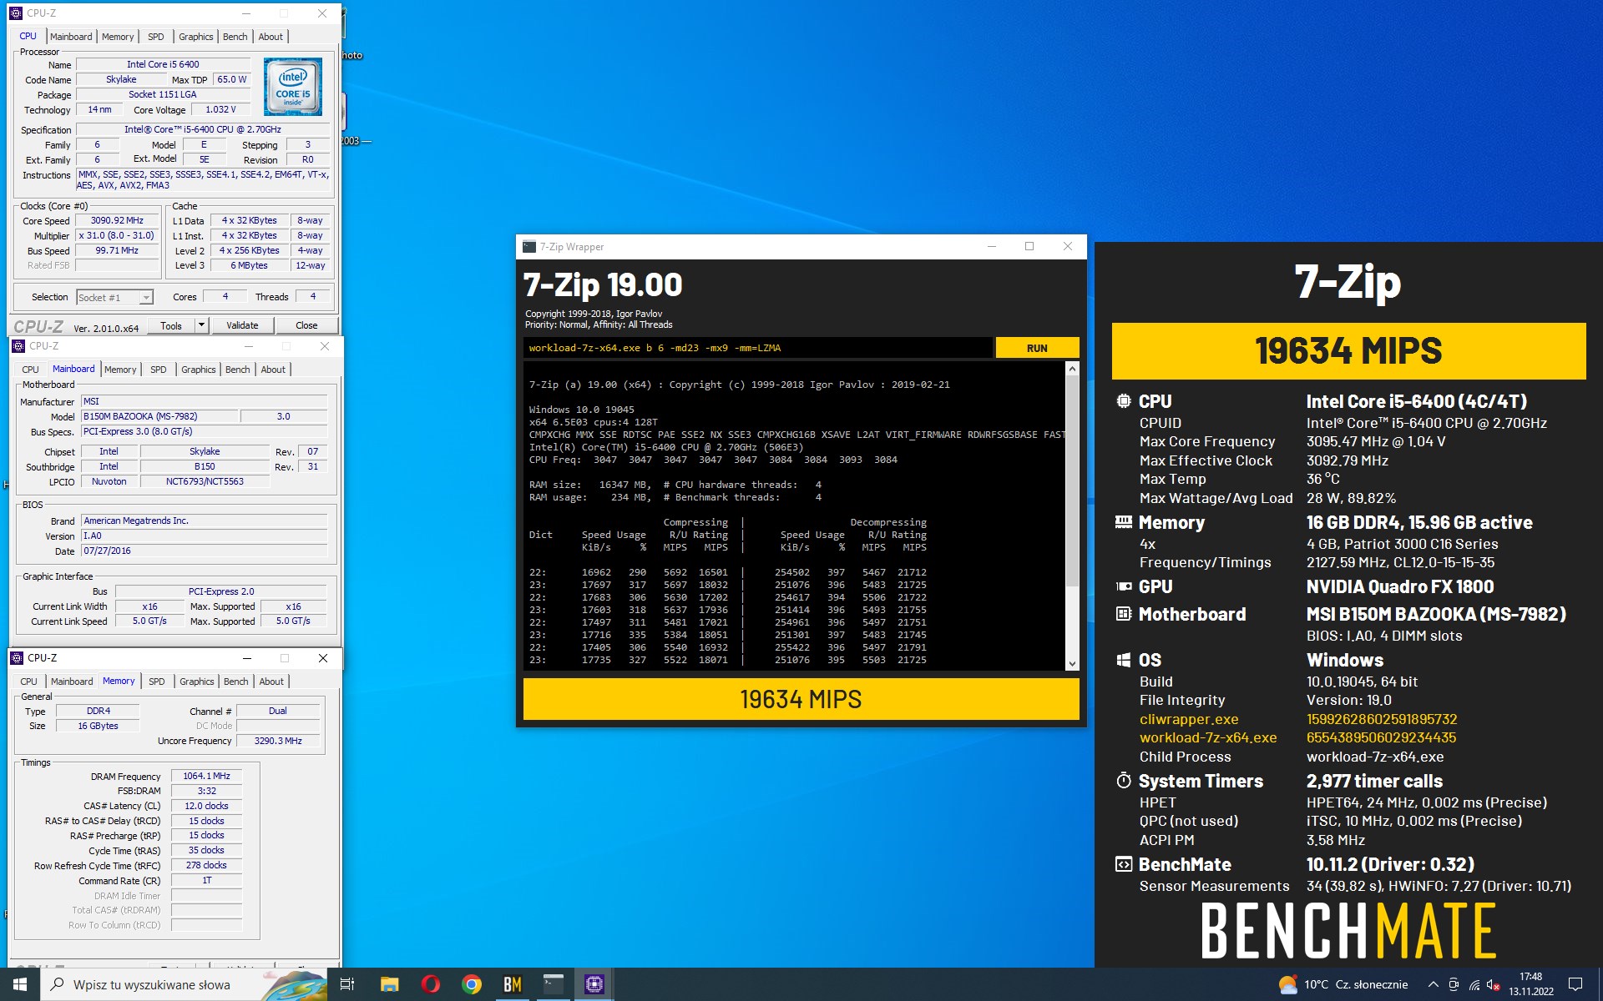1603x1001 pixels.
Task: Click the cliwrapper.exe link
Action: (1189, 719)
